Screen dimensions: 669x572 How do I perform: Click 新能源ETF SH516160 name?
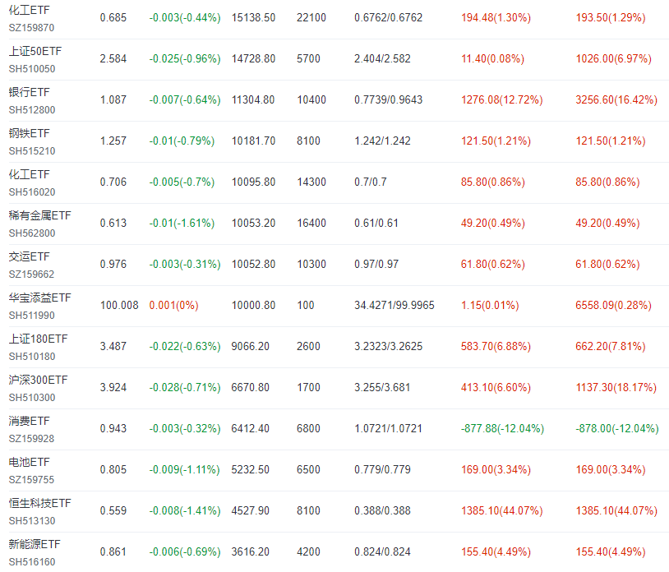point(35,544)
